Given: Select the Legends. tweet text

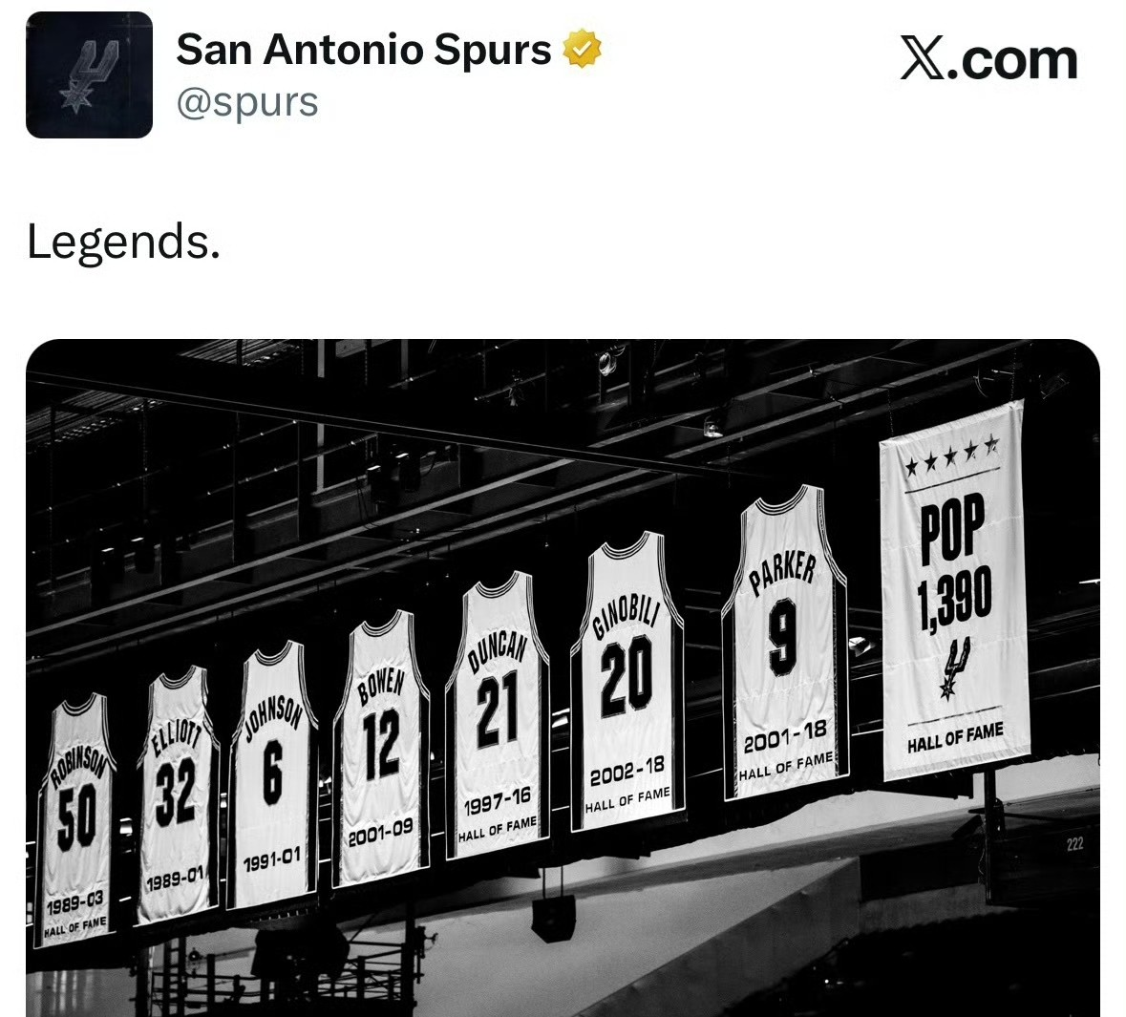Looking at the screenshot, I should 123,242.
